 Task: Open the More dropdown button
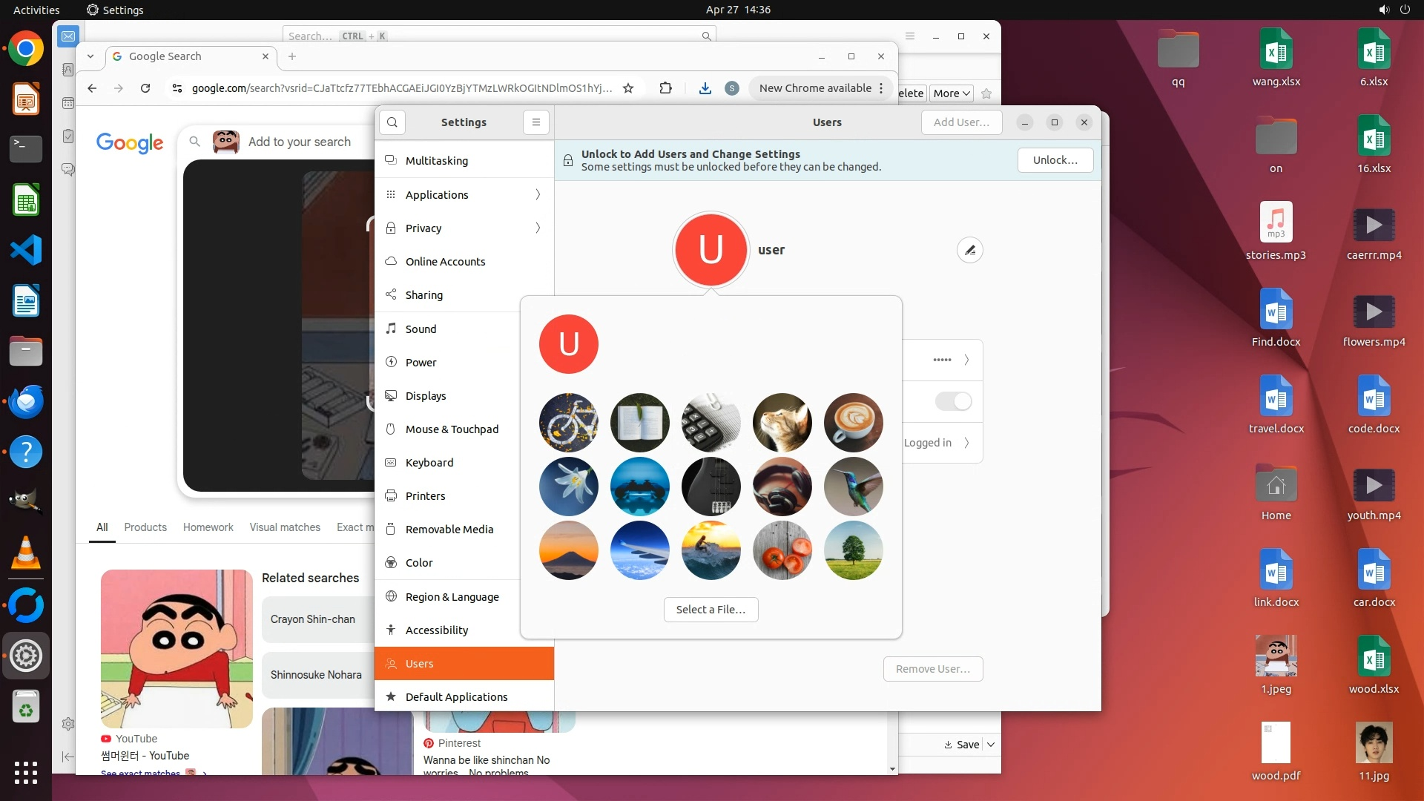[951, 93]
